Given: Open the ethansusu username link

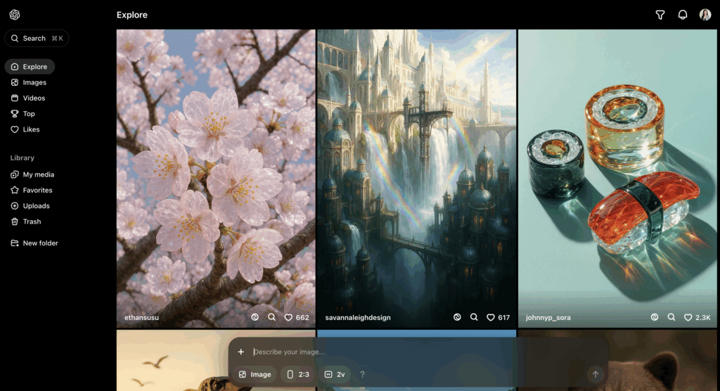Looking at the screenshot, I should 141,317.
